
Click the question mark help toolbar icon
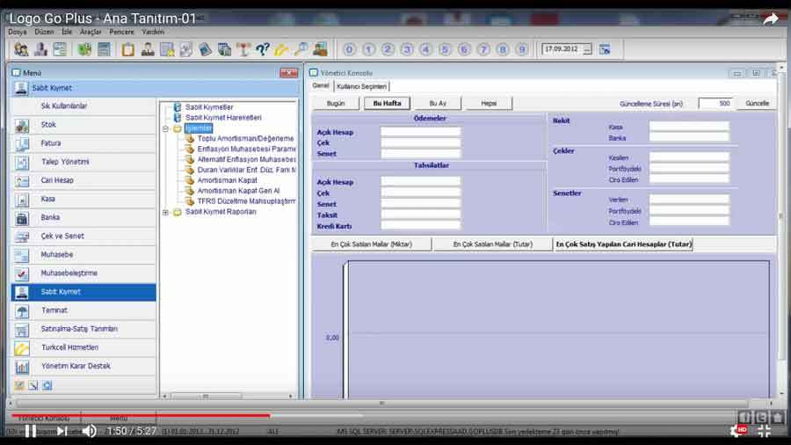[262, 49]
